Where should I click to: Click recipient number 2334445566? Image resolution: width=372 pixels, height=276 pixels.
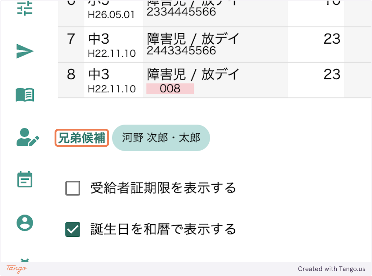coord(181,12)
